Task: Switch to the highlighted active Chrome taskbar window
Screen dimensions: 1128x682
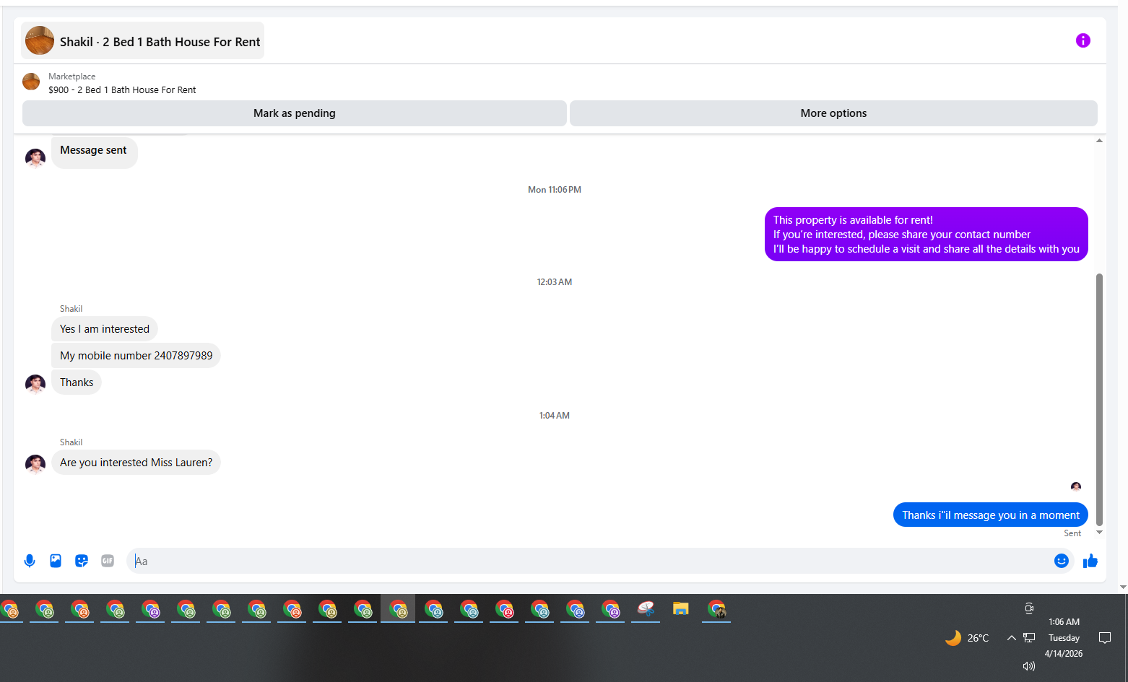Action: coord(398,609)
